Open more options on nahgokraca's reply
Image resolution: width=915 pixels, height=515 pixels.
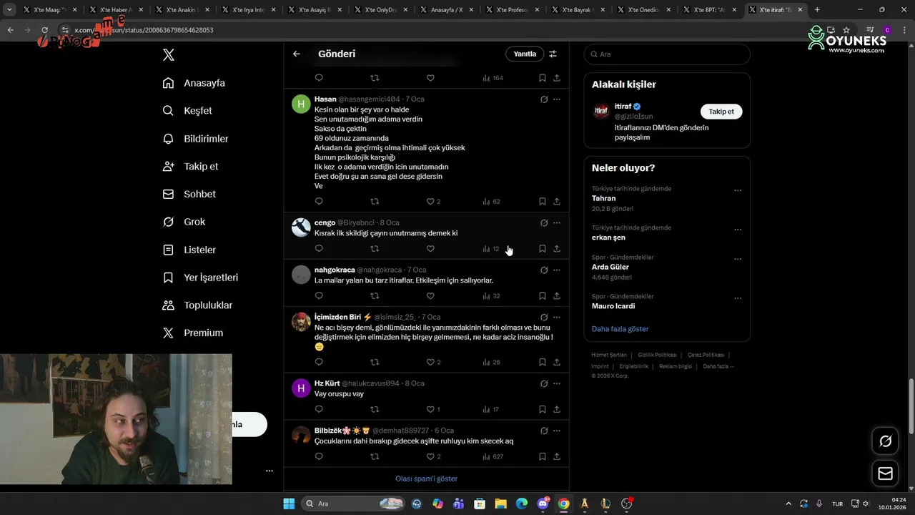pyautogui.click(x=557, y=270)
